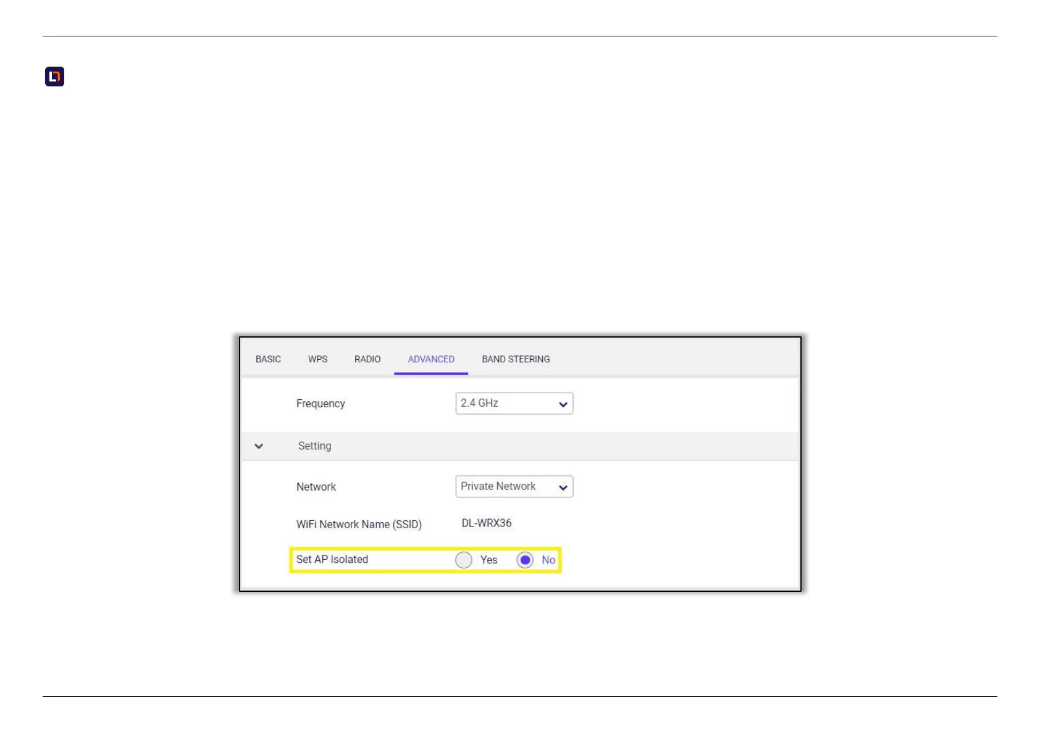Open the Private Network dropdown
Screen dimensions: 1040x735
tap(514, 486)
